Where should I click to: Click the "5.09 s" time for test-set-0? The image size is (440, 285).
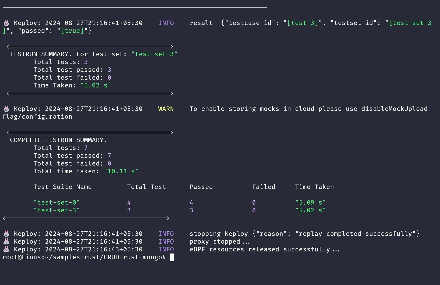click(310, 202)
